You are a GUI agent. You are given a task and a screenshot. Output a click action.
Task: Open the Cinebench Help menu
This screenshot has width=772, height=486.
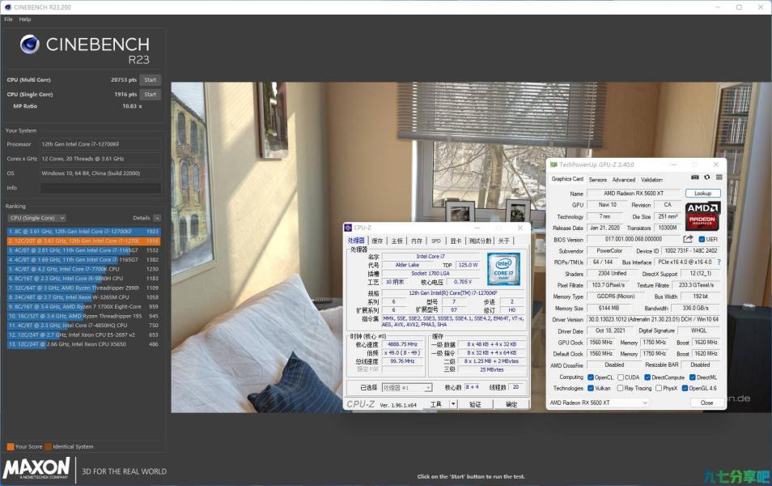coord(25,19)
